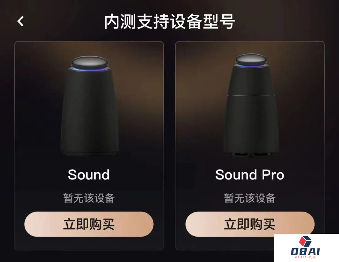This screenshot has height=262, width=339.
Task: Click the red cube OBAI logo icon
Action: pos(305,242)
